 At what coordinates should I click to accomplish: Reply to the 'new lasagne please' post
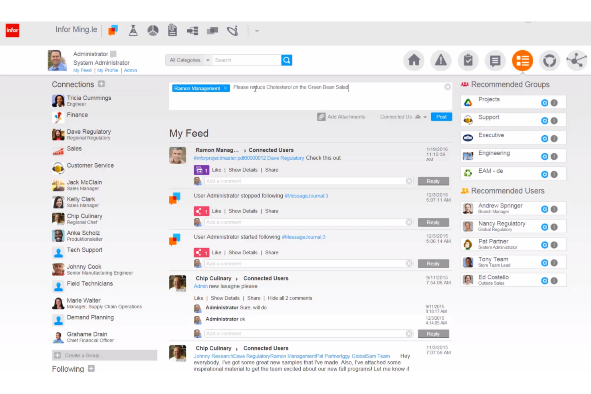(x=433, y=334)
